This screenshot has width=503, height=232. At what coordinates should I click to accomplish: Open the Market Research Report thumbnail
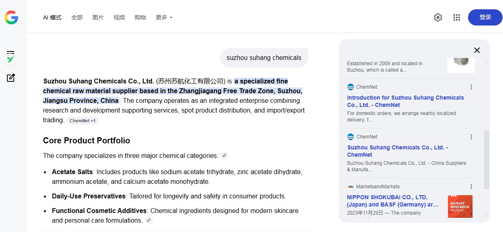pyautogui.click(x=460, y=206)
